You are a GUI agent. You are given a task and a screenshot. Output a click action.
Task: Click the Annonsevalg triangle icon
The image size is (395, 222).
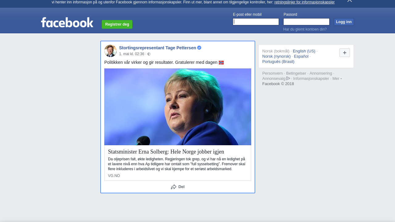click(288, 78)
